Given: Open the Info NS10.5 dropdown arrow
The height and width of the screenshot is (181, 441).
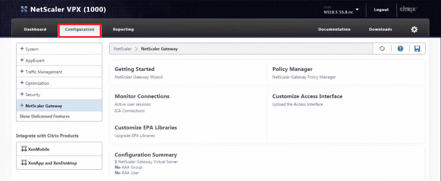Looking at the screenshot, I should coord(357,9).
